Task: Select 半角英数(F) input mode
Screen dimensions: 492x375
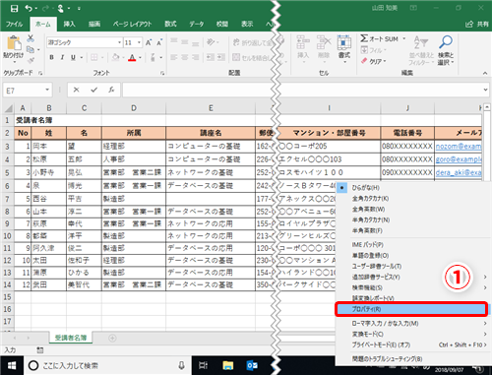Action: click(x=367, y=230)
